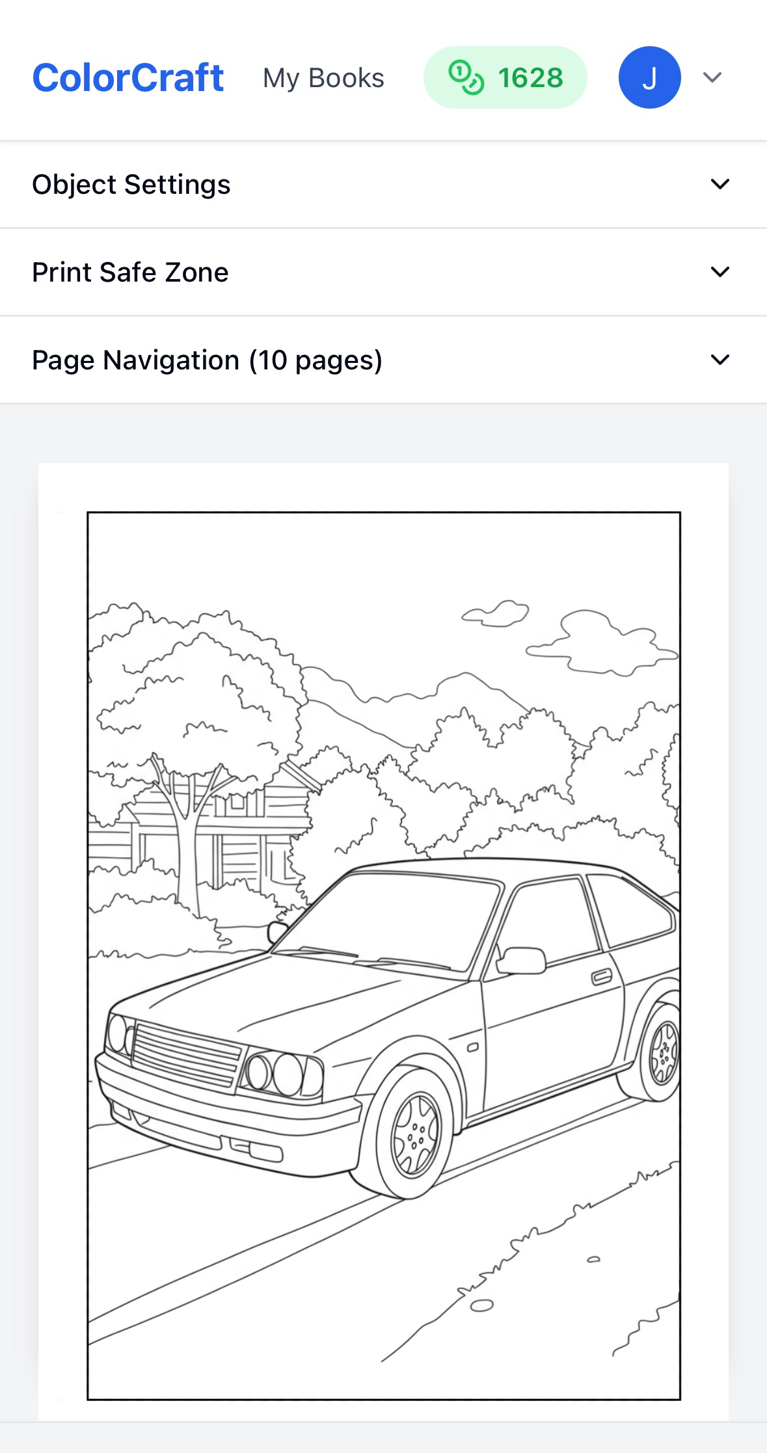
Task: Click the car's side mirror
Action: click(522, 961)
